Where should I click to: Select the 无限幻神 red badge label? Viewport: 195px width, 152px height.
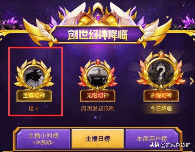pyautogui.click(x=97, y=96)
